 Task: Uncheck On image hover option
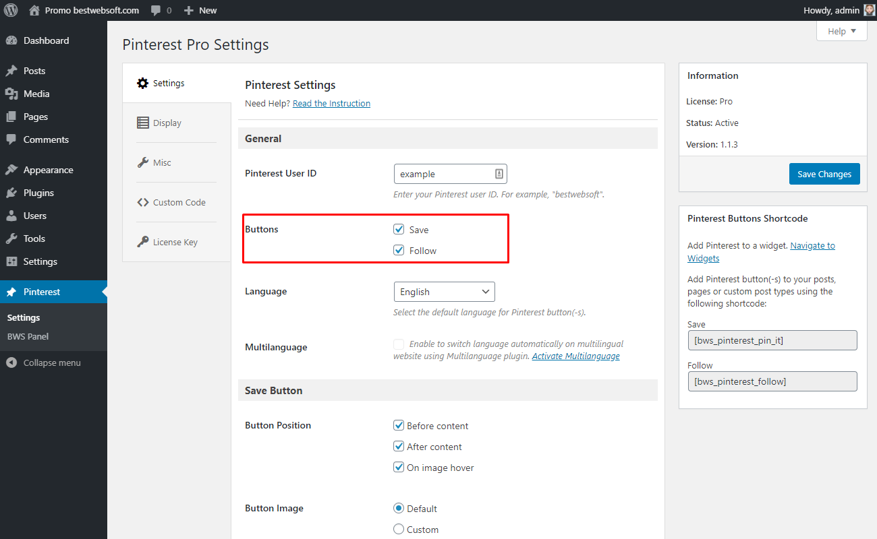coord(399,467)
